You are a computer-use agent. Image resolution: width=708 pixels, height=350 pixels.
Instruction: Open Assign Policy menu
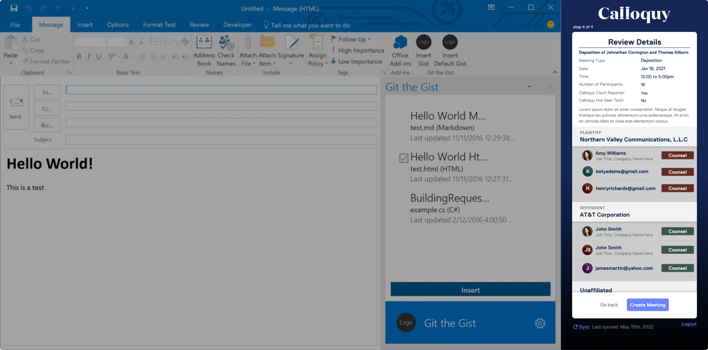click(x=318, y=51)
